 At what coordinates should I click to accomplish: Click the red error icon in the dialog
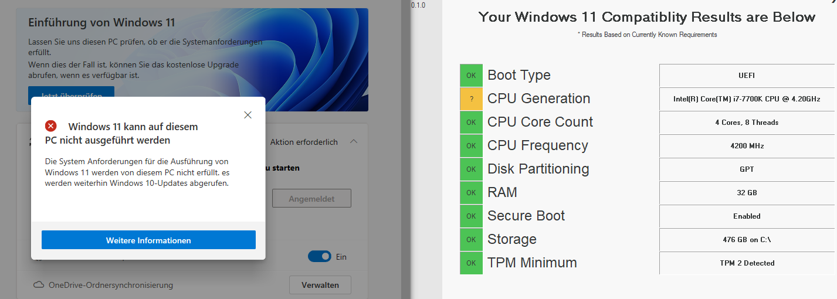[51, 126]
